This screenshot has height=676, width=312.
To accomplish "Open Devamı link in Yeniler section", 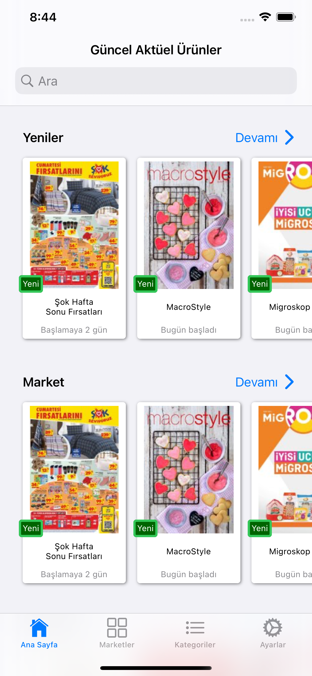I will [x=256, y=138].
